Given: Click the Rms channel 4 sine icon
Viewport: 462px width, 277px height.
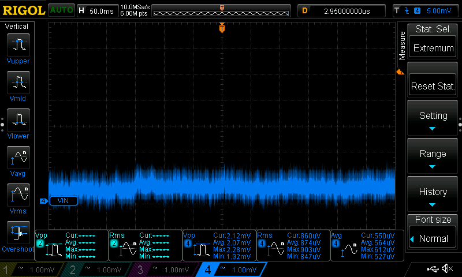Looking at the screenshot, I should [x=275, y=249].
